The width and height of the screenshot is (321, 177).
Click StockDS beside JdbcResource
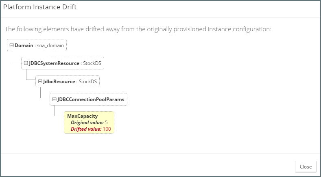[x=88, y=81]
